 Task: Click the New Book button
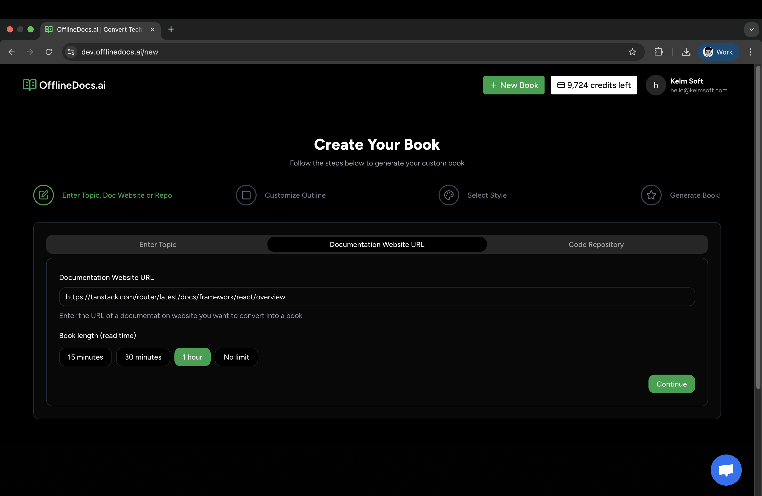pos(513,85)
